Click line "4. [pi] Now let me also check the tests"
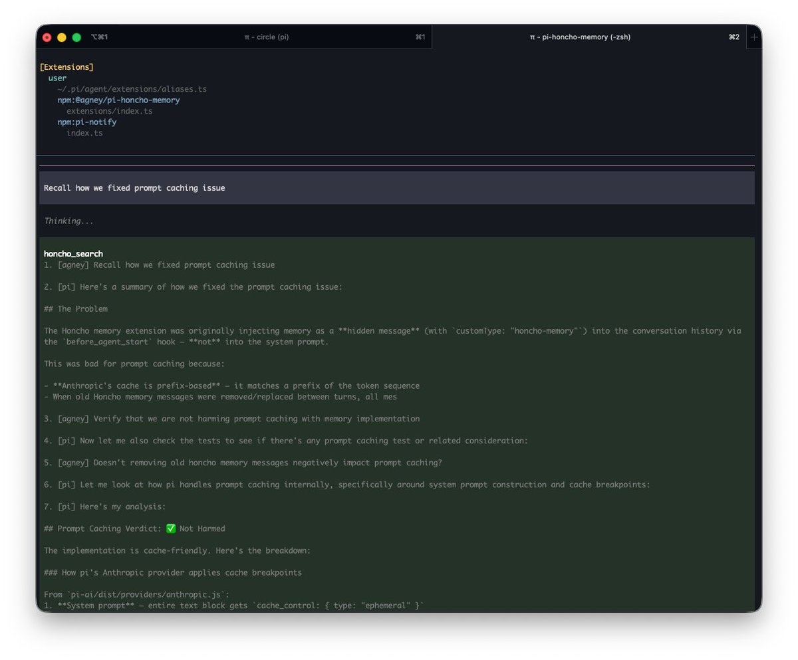Image resolution: width=798 pixels, height=660 pixels. [286, 441]
